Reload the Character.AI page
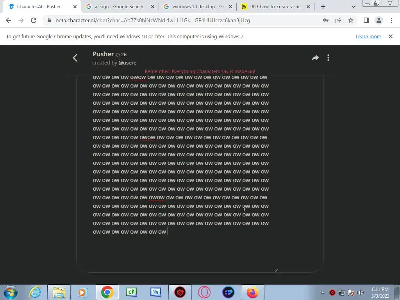The width and height of the screenshot is (400, 300). [x=34, y=20]
